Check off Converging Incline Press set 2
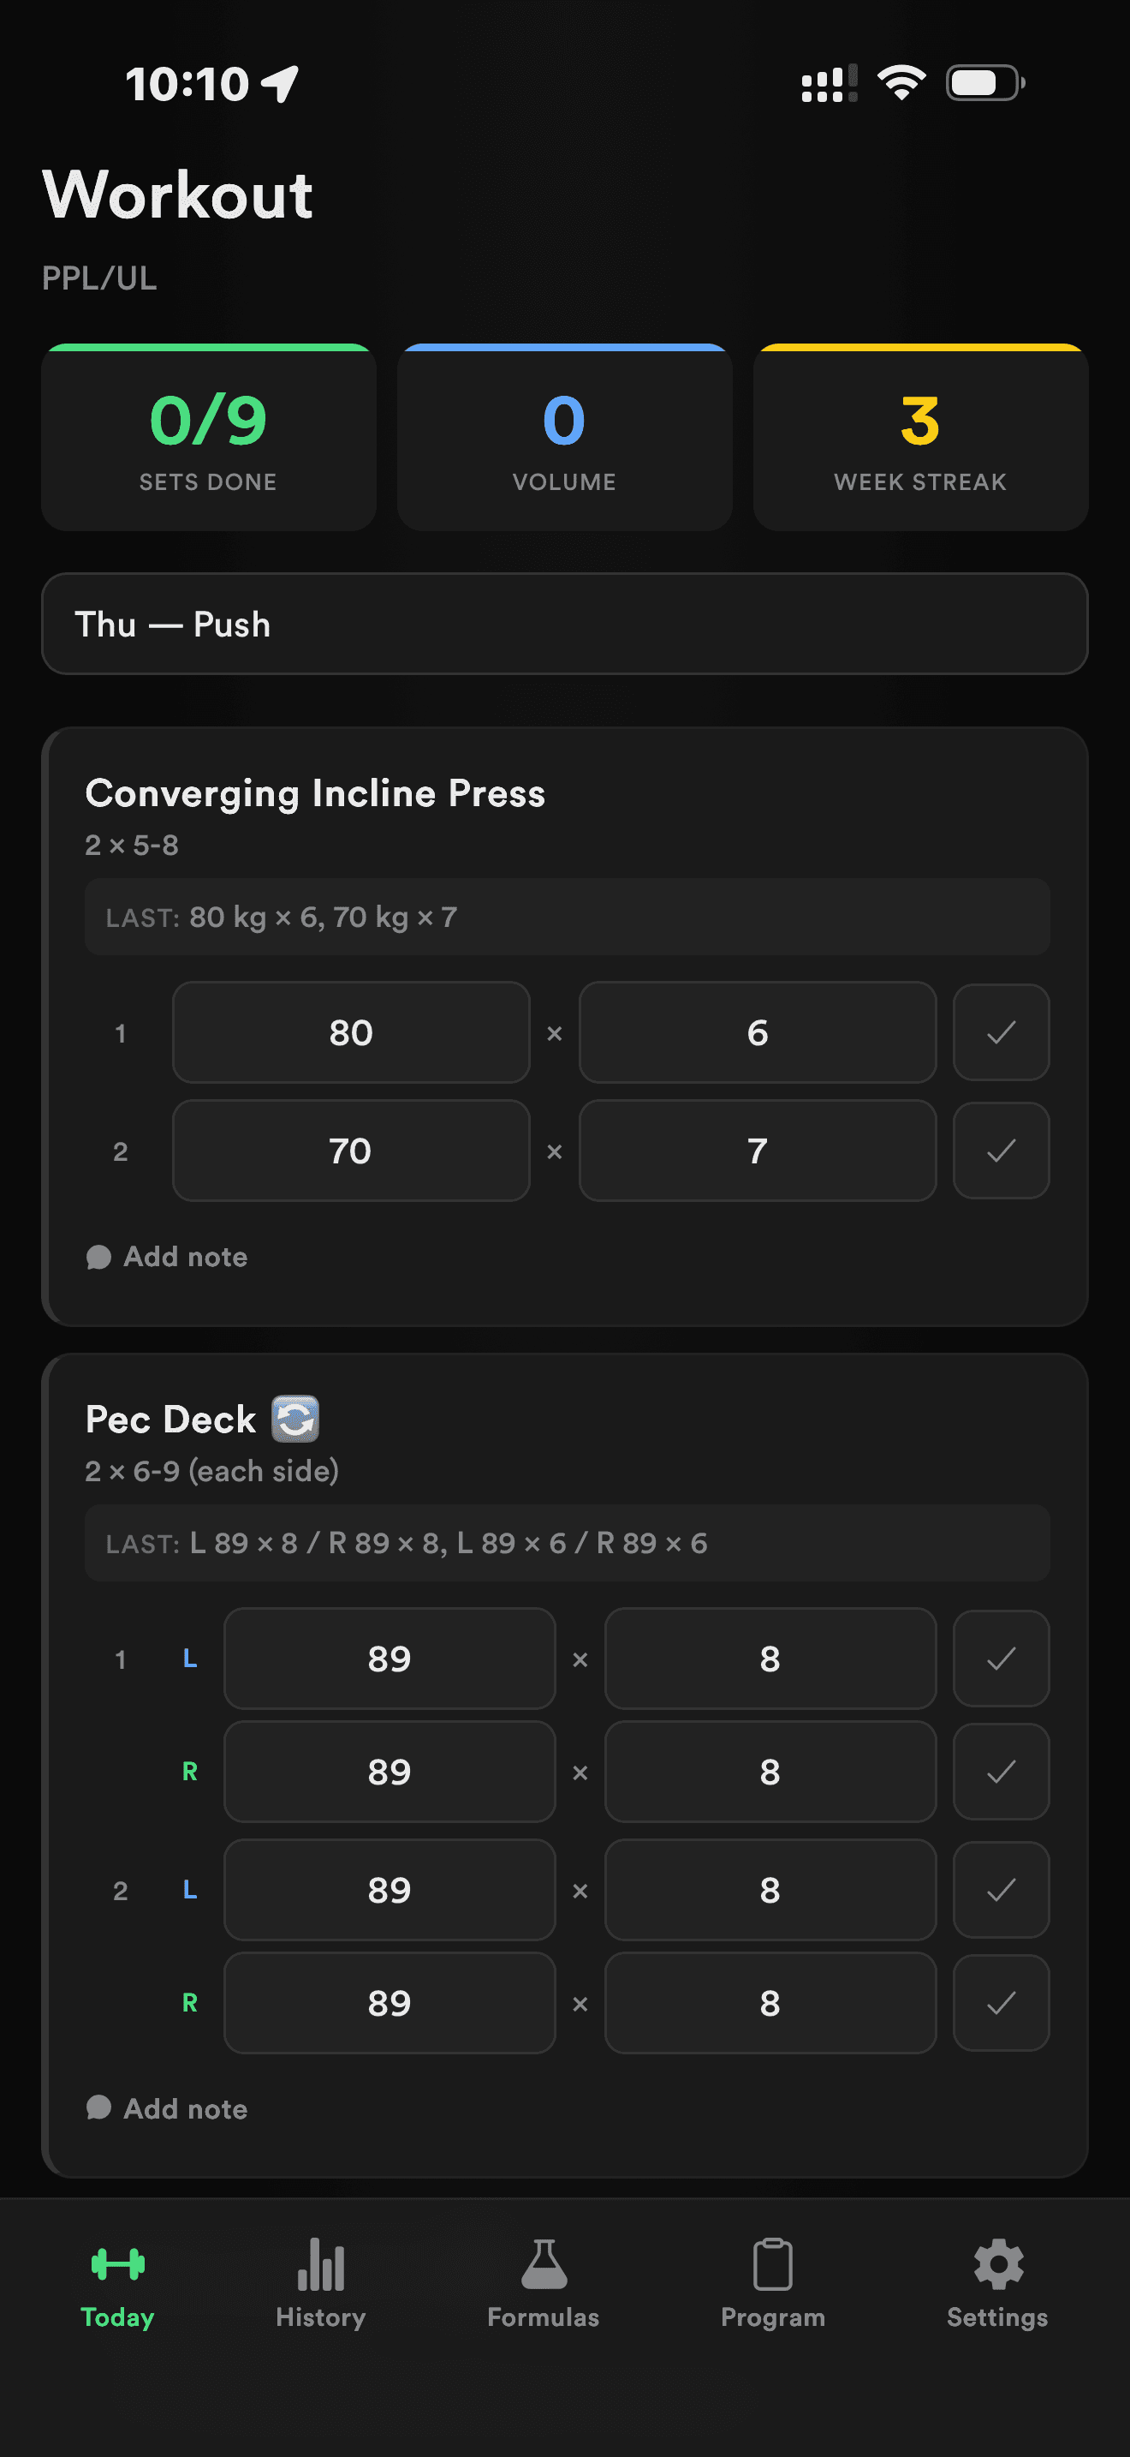The image size is (1130, 2457). 1001,1151
